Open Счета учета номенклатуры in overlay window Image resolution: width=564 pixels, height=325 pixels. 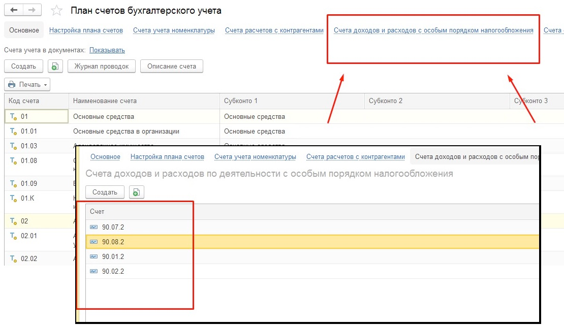(x=255, y=157)
